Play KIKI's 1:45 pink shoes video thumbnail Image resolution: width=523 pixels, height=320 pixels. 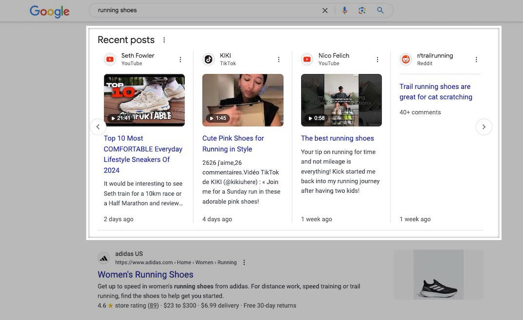click(243, 100)
